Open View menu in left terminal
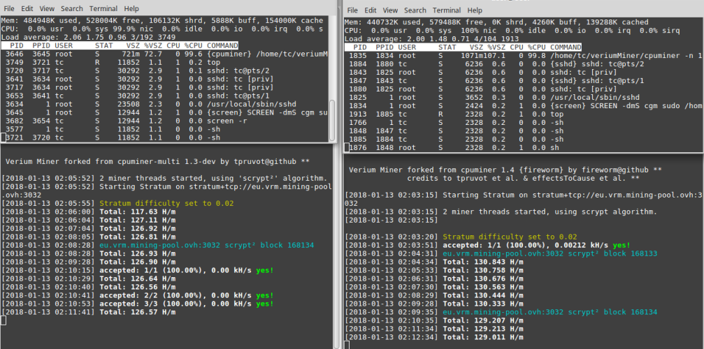704x349 pixels. (47, 8)
